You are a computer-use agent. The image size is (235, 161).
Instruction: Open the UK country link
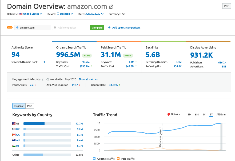(18, 129)
